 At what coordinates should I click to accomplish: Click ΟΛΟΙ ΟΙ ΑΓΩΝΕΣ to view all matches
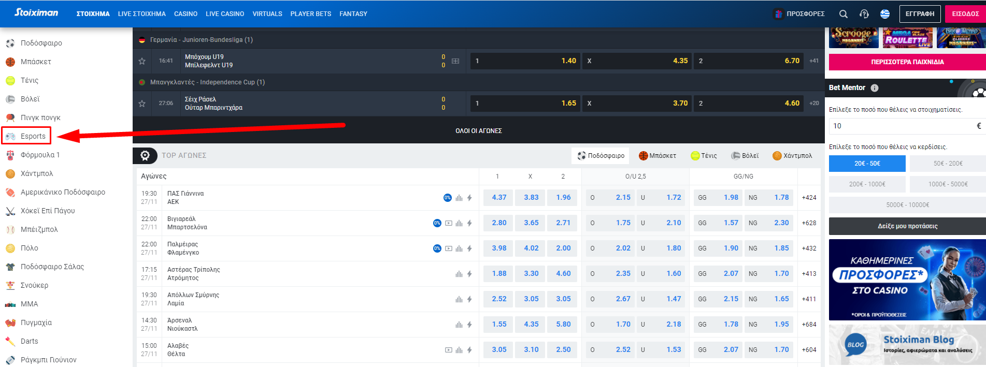tap(479, 131)
